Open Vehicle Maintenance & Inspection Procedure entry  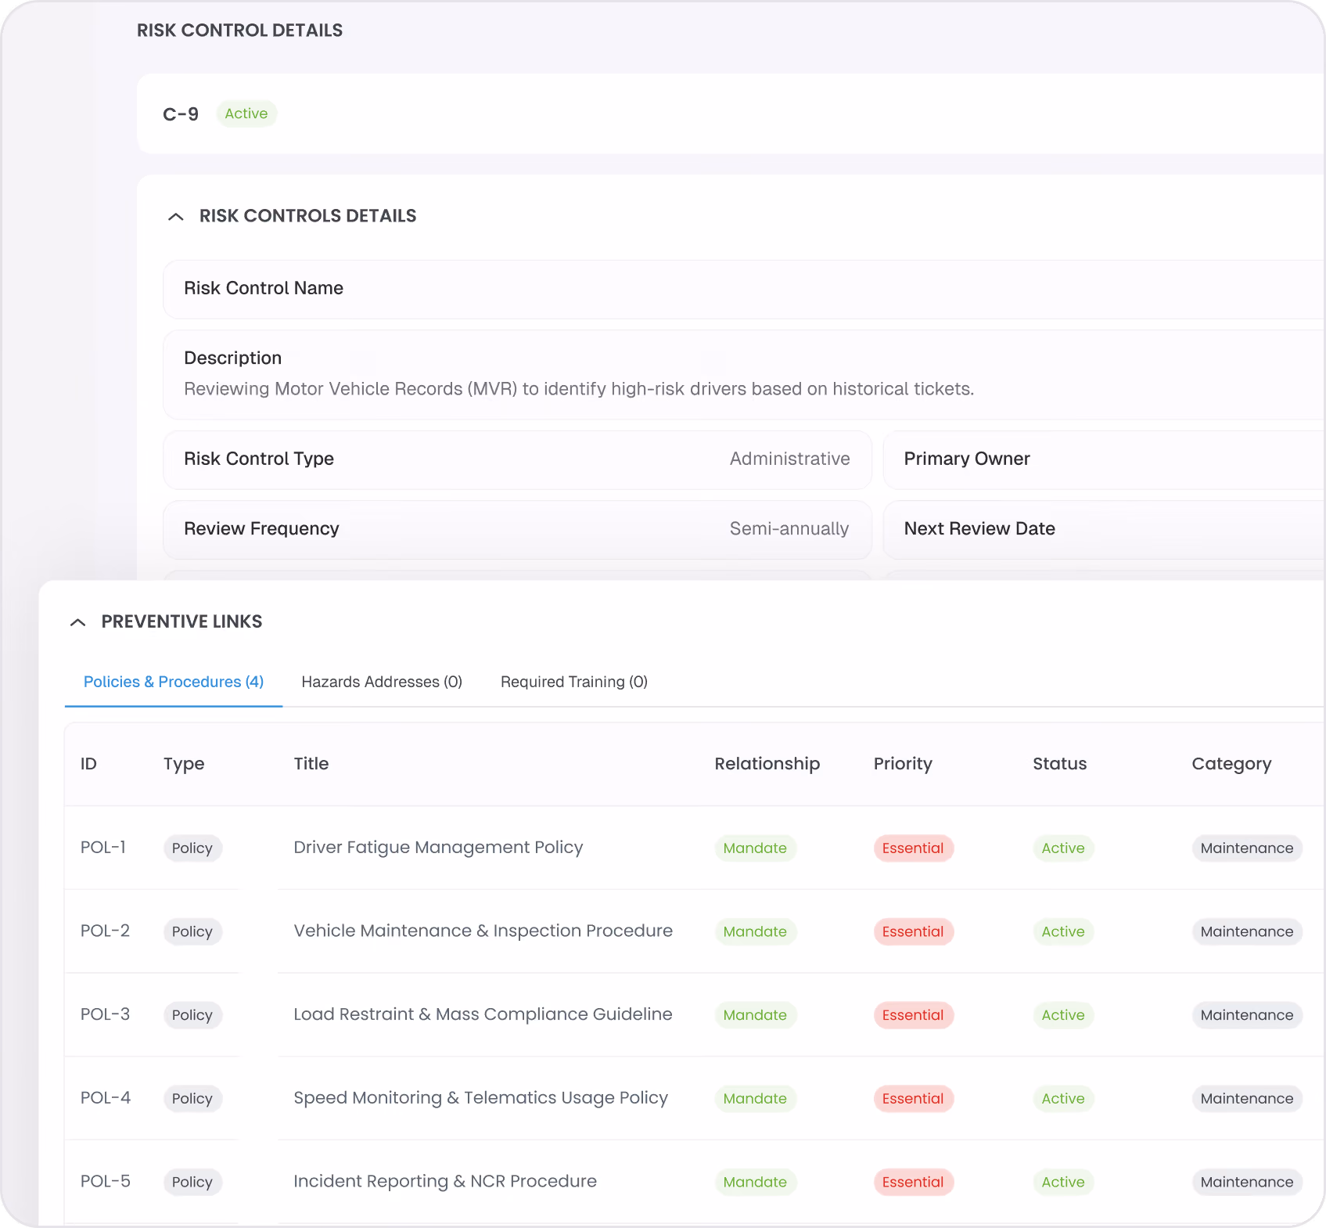[x=483, y=931]
